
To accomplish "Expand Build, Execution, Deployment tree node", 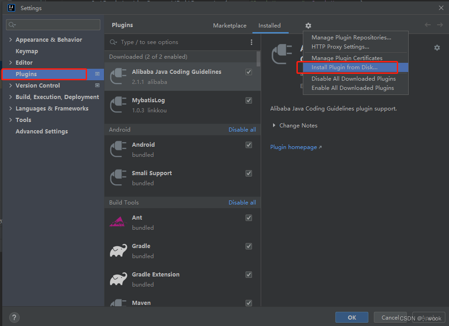I will click(11, 97).
